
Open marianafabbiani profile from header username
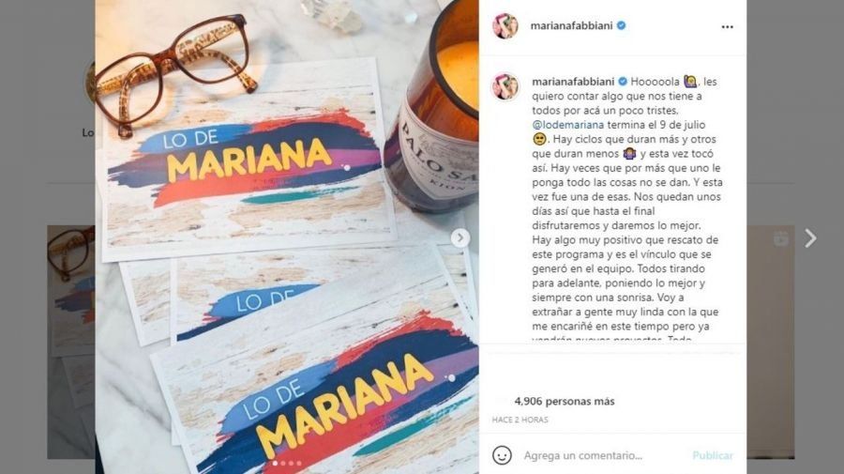point(571,25)
